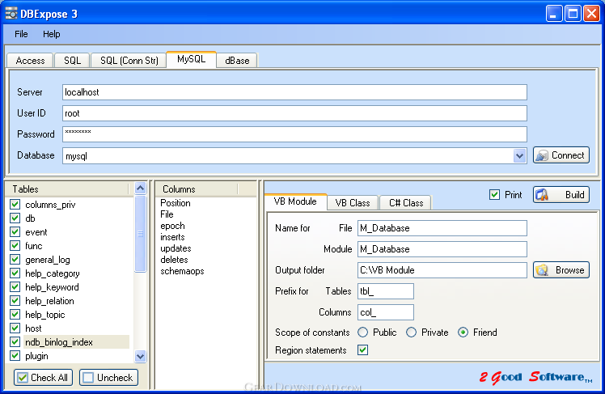Click the Connect button
The height and width of the screenshot is (394, 605).
click(561, 155)
